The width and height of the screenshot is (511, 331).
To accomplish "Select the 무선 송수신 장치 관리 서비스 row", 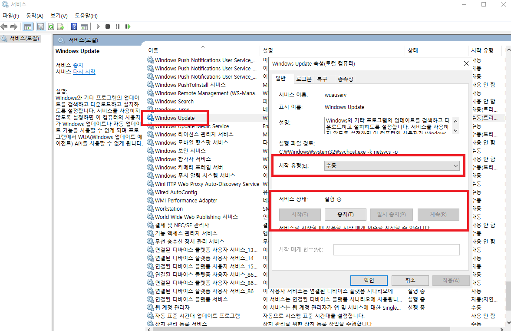I will pos(189,242).
